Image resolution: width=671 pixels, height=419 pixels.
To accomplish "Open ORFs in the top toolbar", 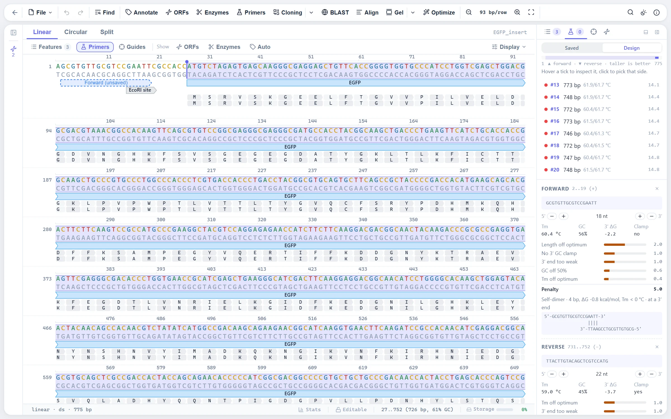I will pyautogui.click(x=177, y=12).
